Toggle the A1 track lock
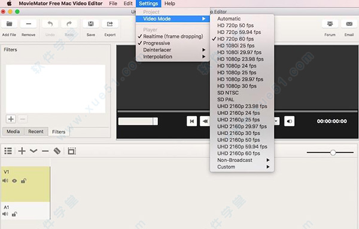359x229 pixels. coord(14,214)
